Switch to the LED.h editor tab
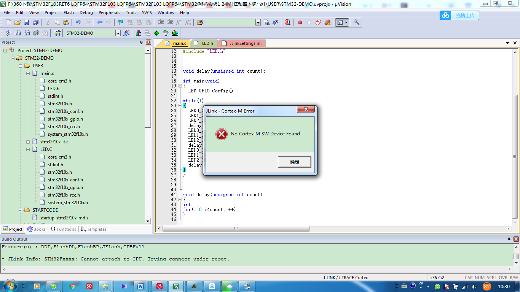 [x=204, y=43]
